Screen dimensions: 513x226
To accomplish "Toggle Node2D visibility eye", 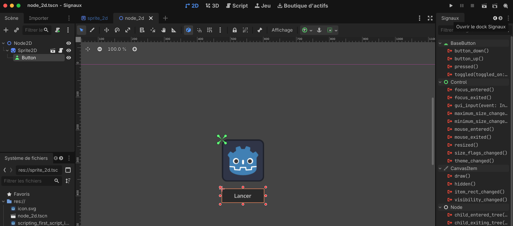I will [x=69, y=43].
